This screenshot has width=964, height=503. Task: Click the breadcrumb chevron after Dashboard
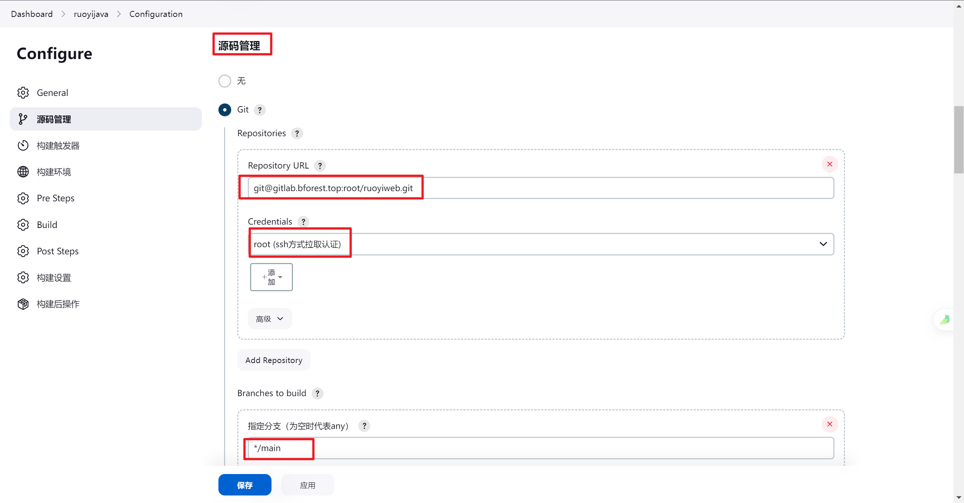tap(63, 14)
